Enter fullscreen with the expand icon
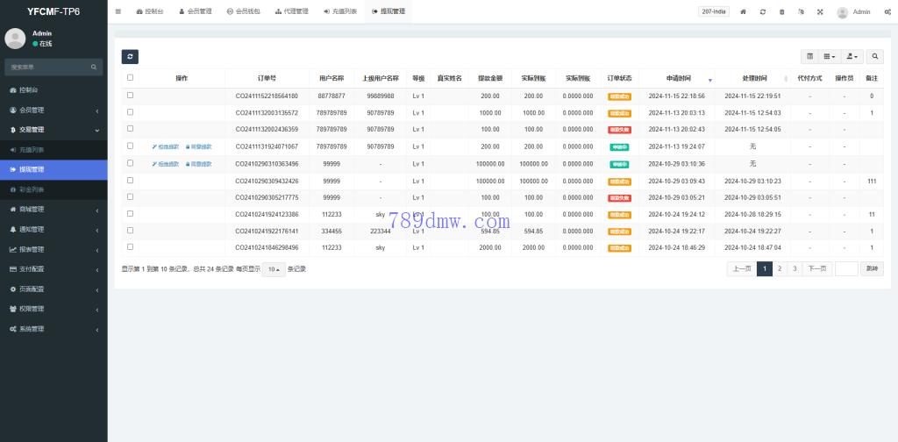 (820, 12)
